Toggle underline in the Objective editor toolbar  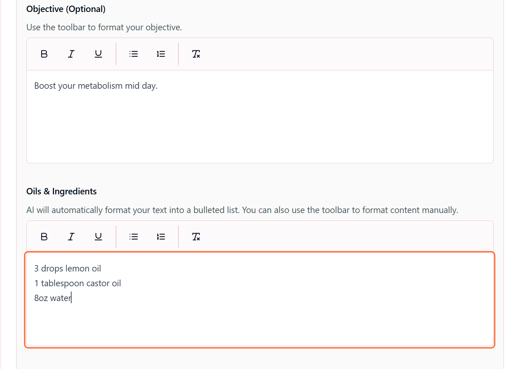(x=98, y=54)
